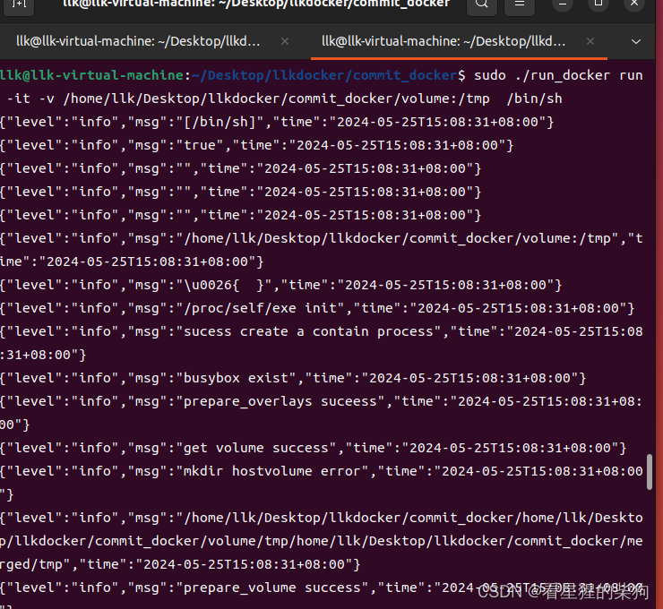Click the log line "prepare_volume success"
The height and width of the screenshot is (609, 663).
322,596
